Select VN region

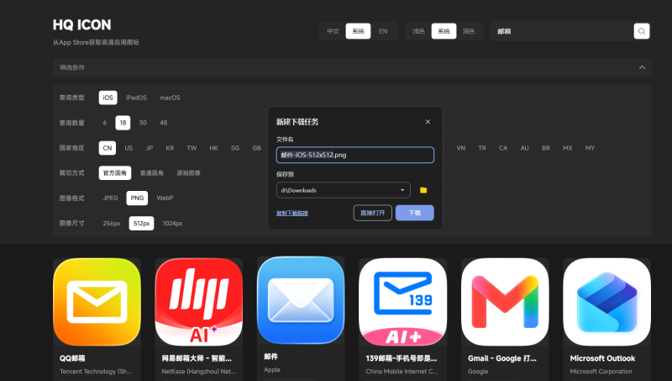pyautogui.click(x=461, y=147)
